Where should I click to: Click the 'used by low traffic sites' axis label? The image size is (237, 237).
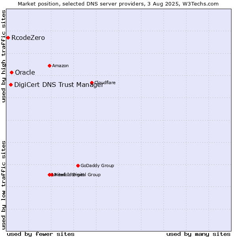[3, 185]
